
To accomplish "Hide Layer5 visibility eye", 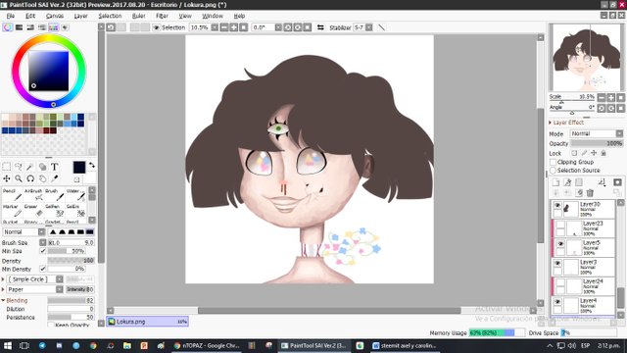I will pos(560,244).
